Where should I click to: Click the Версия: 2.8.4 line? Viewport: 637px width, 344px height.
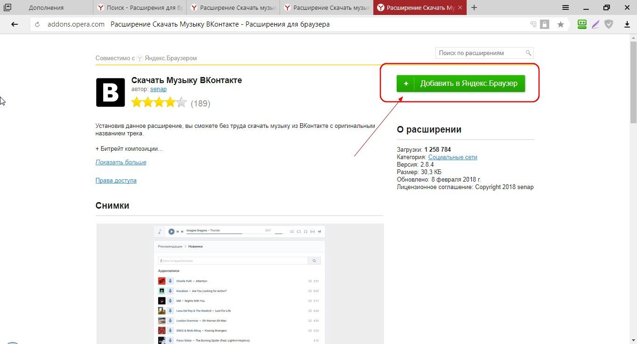(415, 165)
